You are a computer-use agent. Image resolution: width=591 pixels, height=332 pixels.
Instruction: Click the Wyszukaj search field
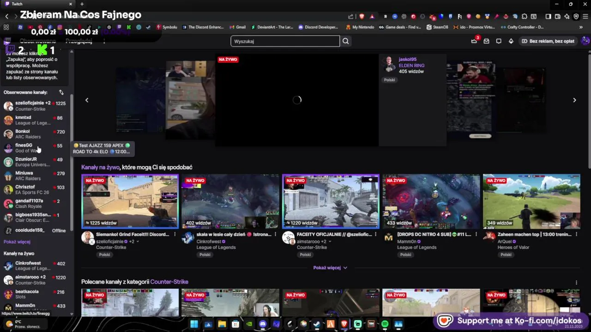tap(285, 41)
